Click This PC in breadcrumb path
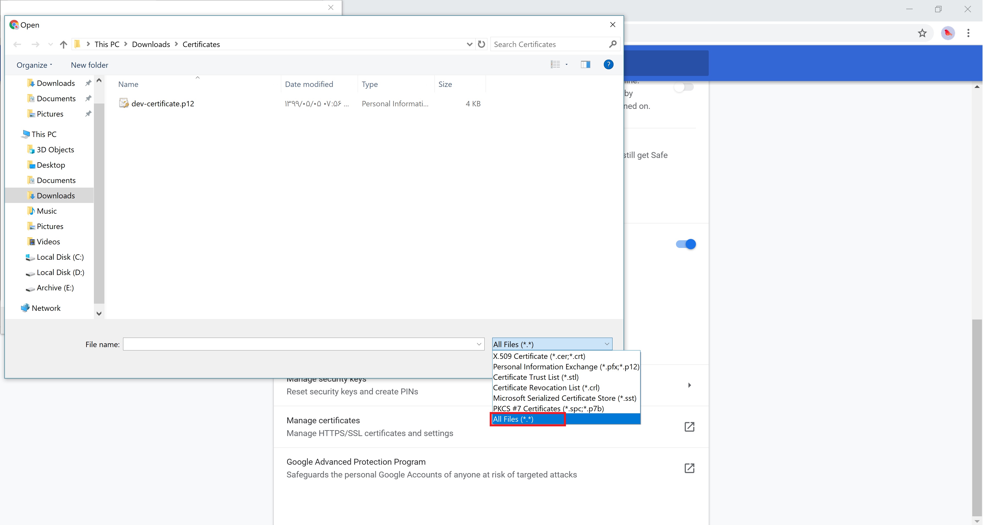The width and height of the screenshot is (983, 525). point(107,44)
